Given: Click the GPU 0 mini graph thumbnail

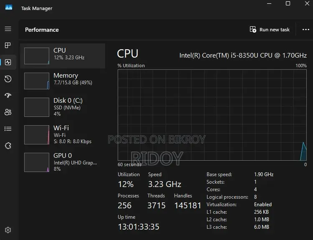Looking at the screenshot, I should click(x=37, y=162).
